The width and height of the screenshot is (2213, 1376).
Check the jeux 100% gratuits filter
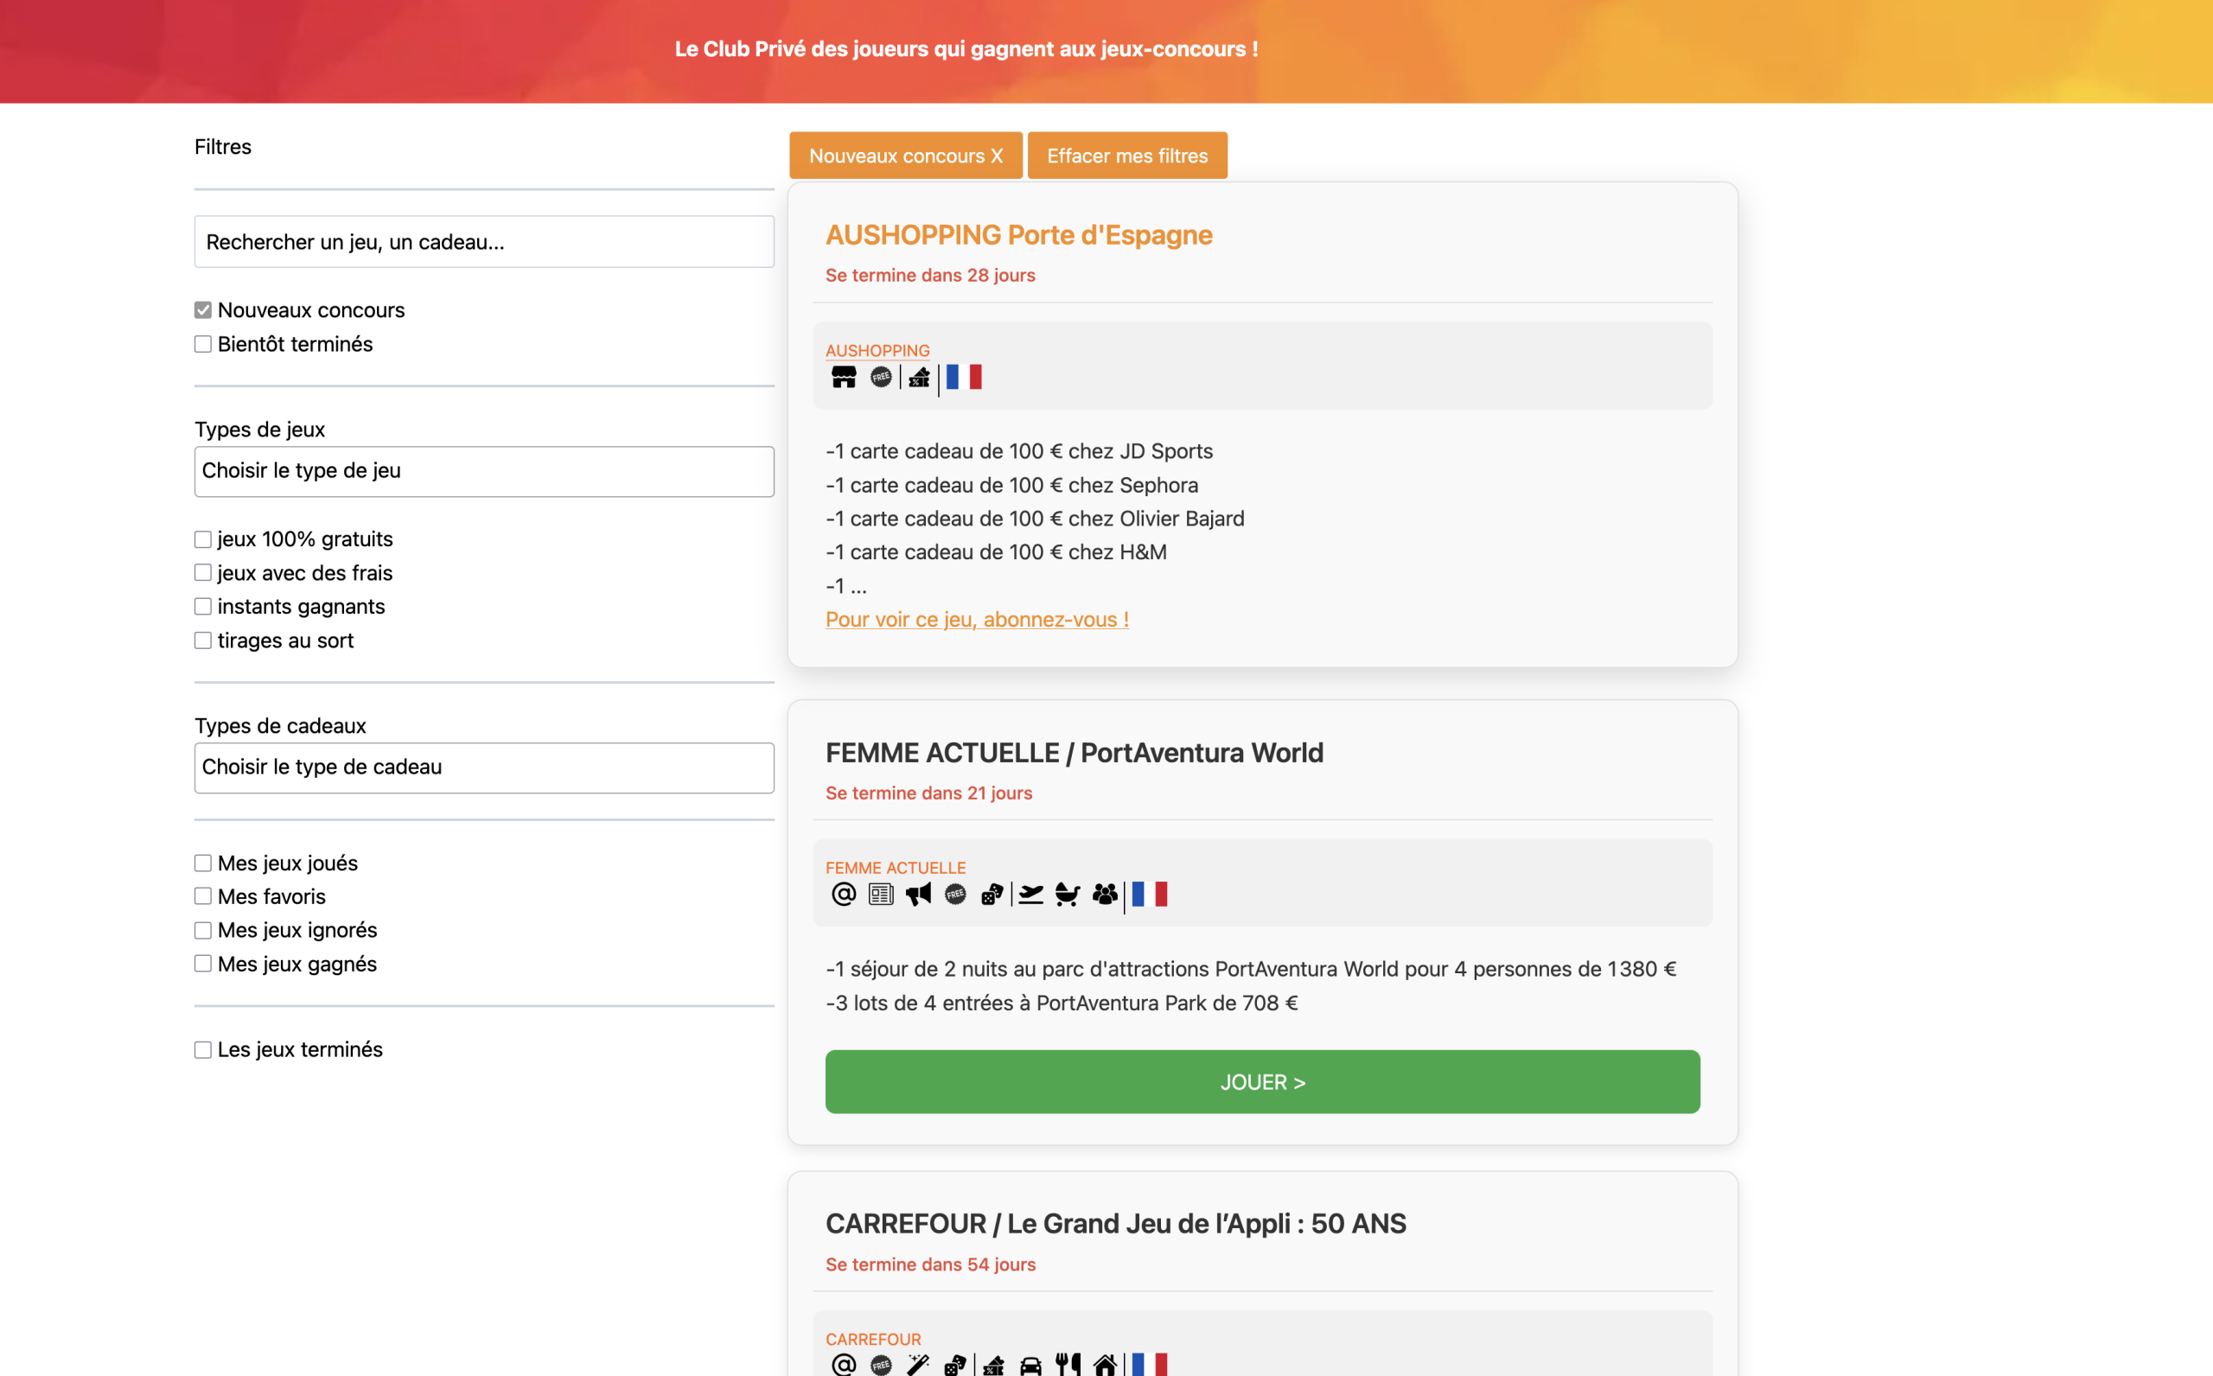point(203,539)
